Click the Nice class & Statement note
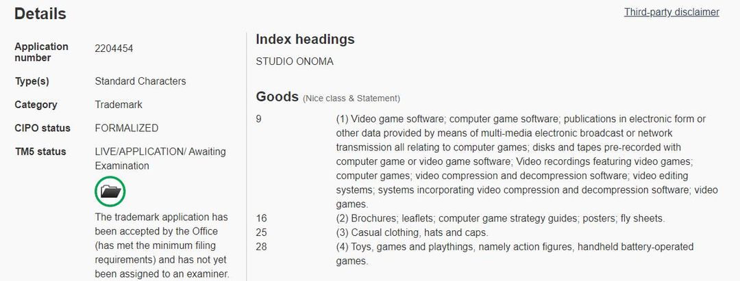The image size is (740, 281). coord(351,98)
